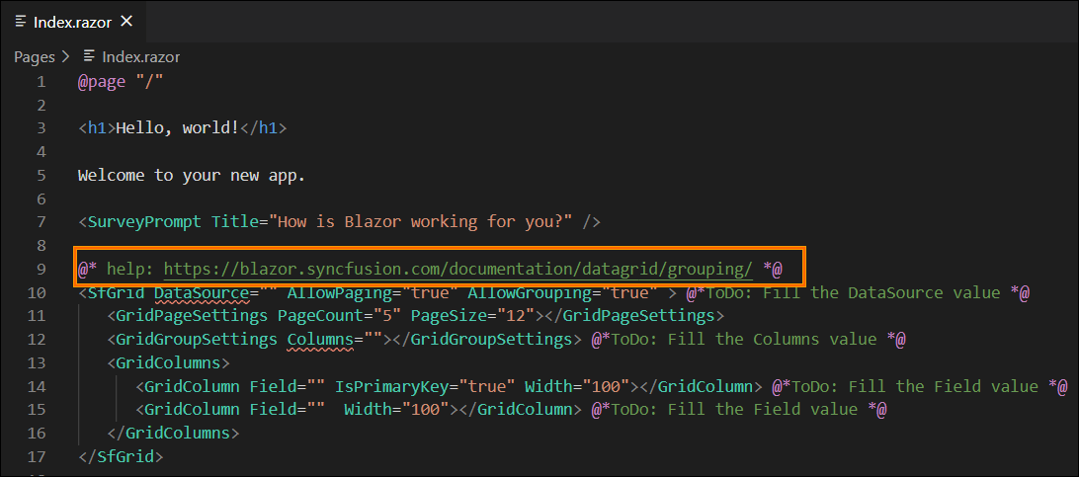This screenshot has width=1079, height=477.
Task: Click the breadcrumb file icon beside Index.razor
Action: coord(89,56)
